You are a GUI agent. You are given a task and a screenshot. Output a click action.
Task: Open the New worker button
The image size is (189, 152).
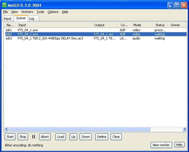pyautogui.click(x=161, y=145)
